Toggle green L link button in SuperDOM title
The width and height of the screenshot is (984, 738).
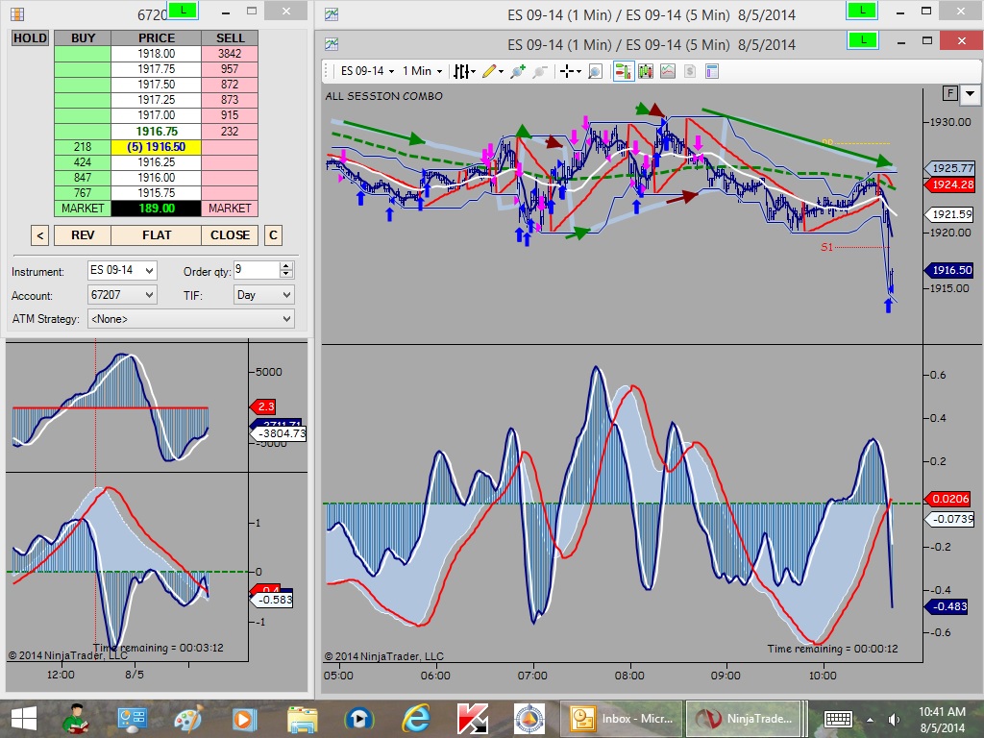tap(183, 10)
